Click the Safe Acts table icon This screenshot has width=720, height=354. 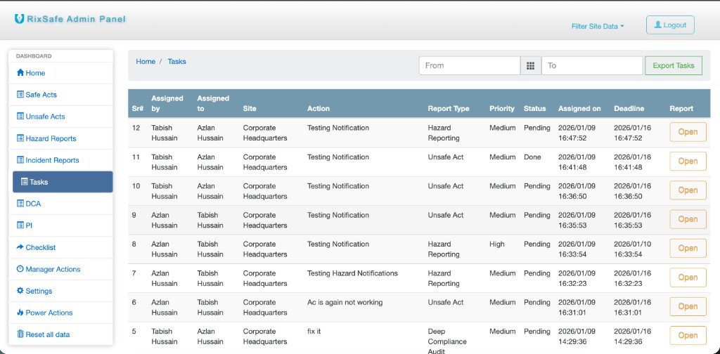(20, 94)
